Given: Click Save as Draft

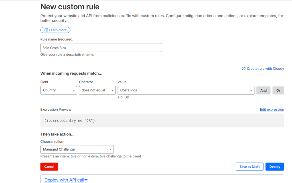Looking at the screenshot, I should (x=250, y=166).
